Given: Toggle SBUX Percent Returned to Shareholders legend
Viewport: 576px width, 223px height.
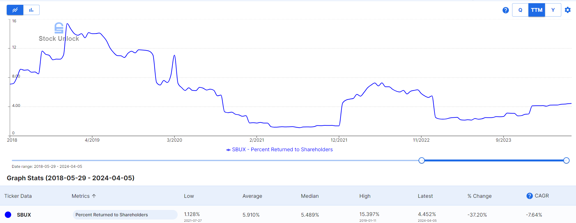Looking at the screenshot, I should 280,150.
